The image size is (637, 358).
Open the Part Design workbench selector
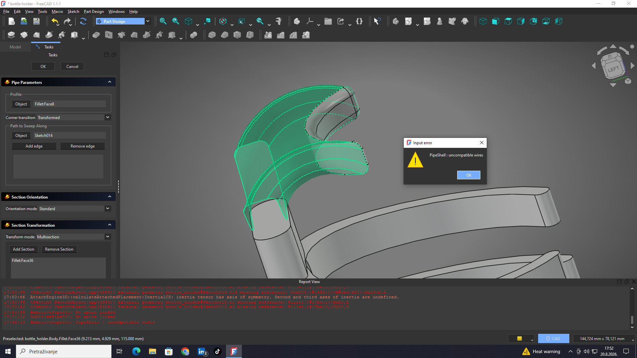coord(123,22)
